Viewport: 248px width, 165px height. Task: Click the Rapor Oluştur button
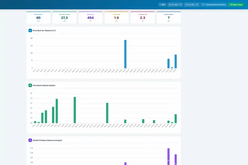coord(236,5)
